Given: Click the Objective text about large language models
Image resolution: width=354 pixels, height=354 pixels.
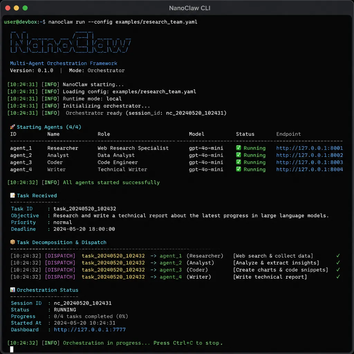Looking at the screenshot, I should click(191, 216).
